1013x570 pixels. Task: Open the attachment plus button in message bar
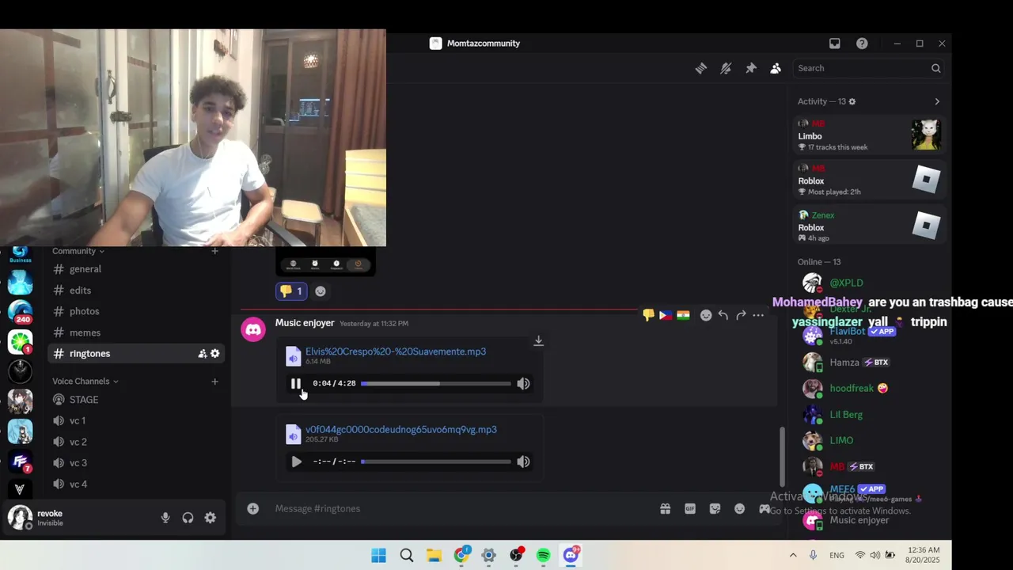click(x=252, y=508)
